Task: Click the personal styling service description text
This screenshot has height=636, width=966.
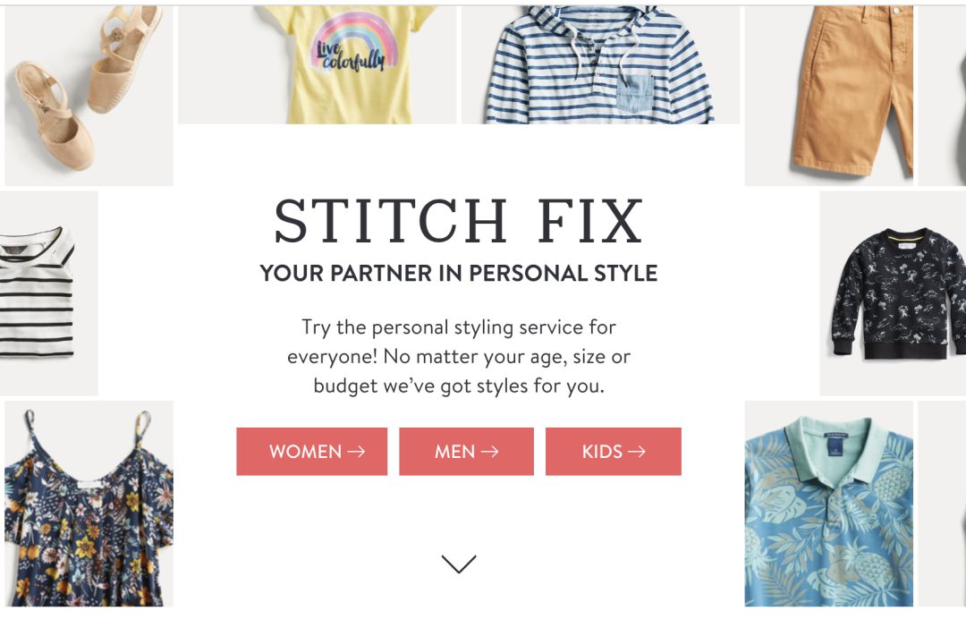Action: (458, 356)
